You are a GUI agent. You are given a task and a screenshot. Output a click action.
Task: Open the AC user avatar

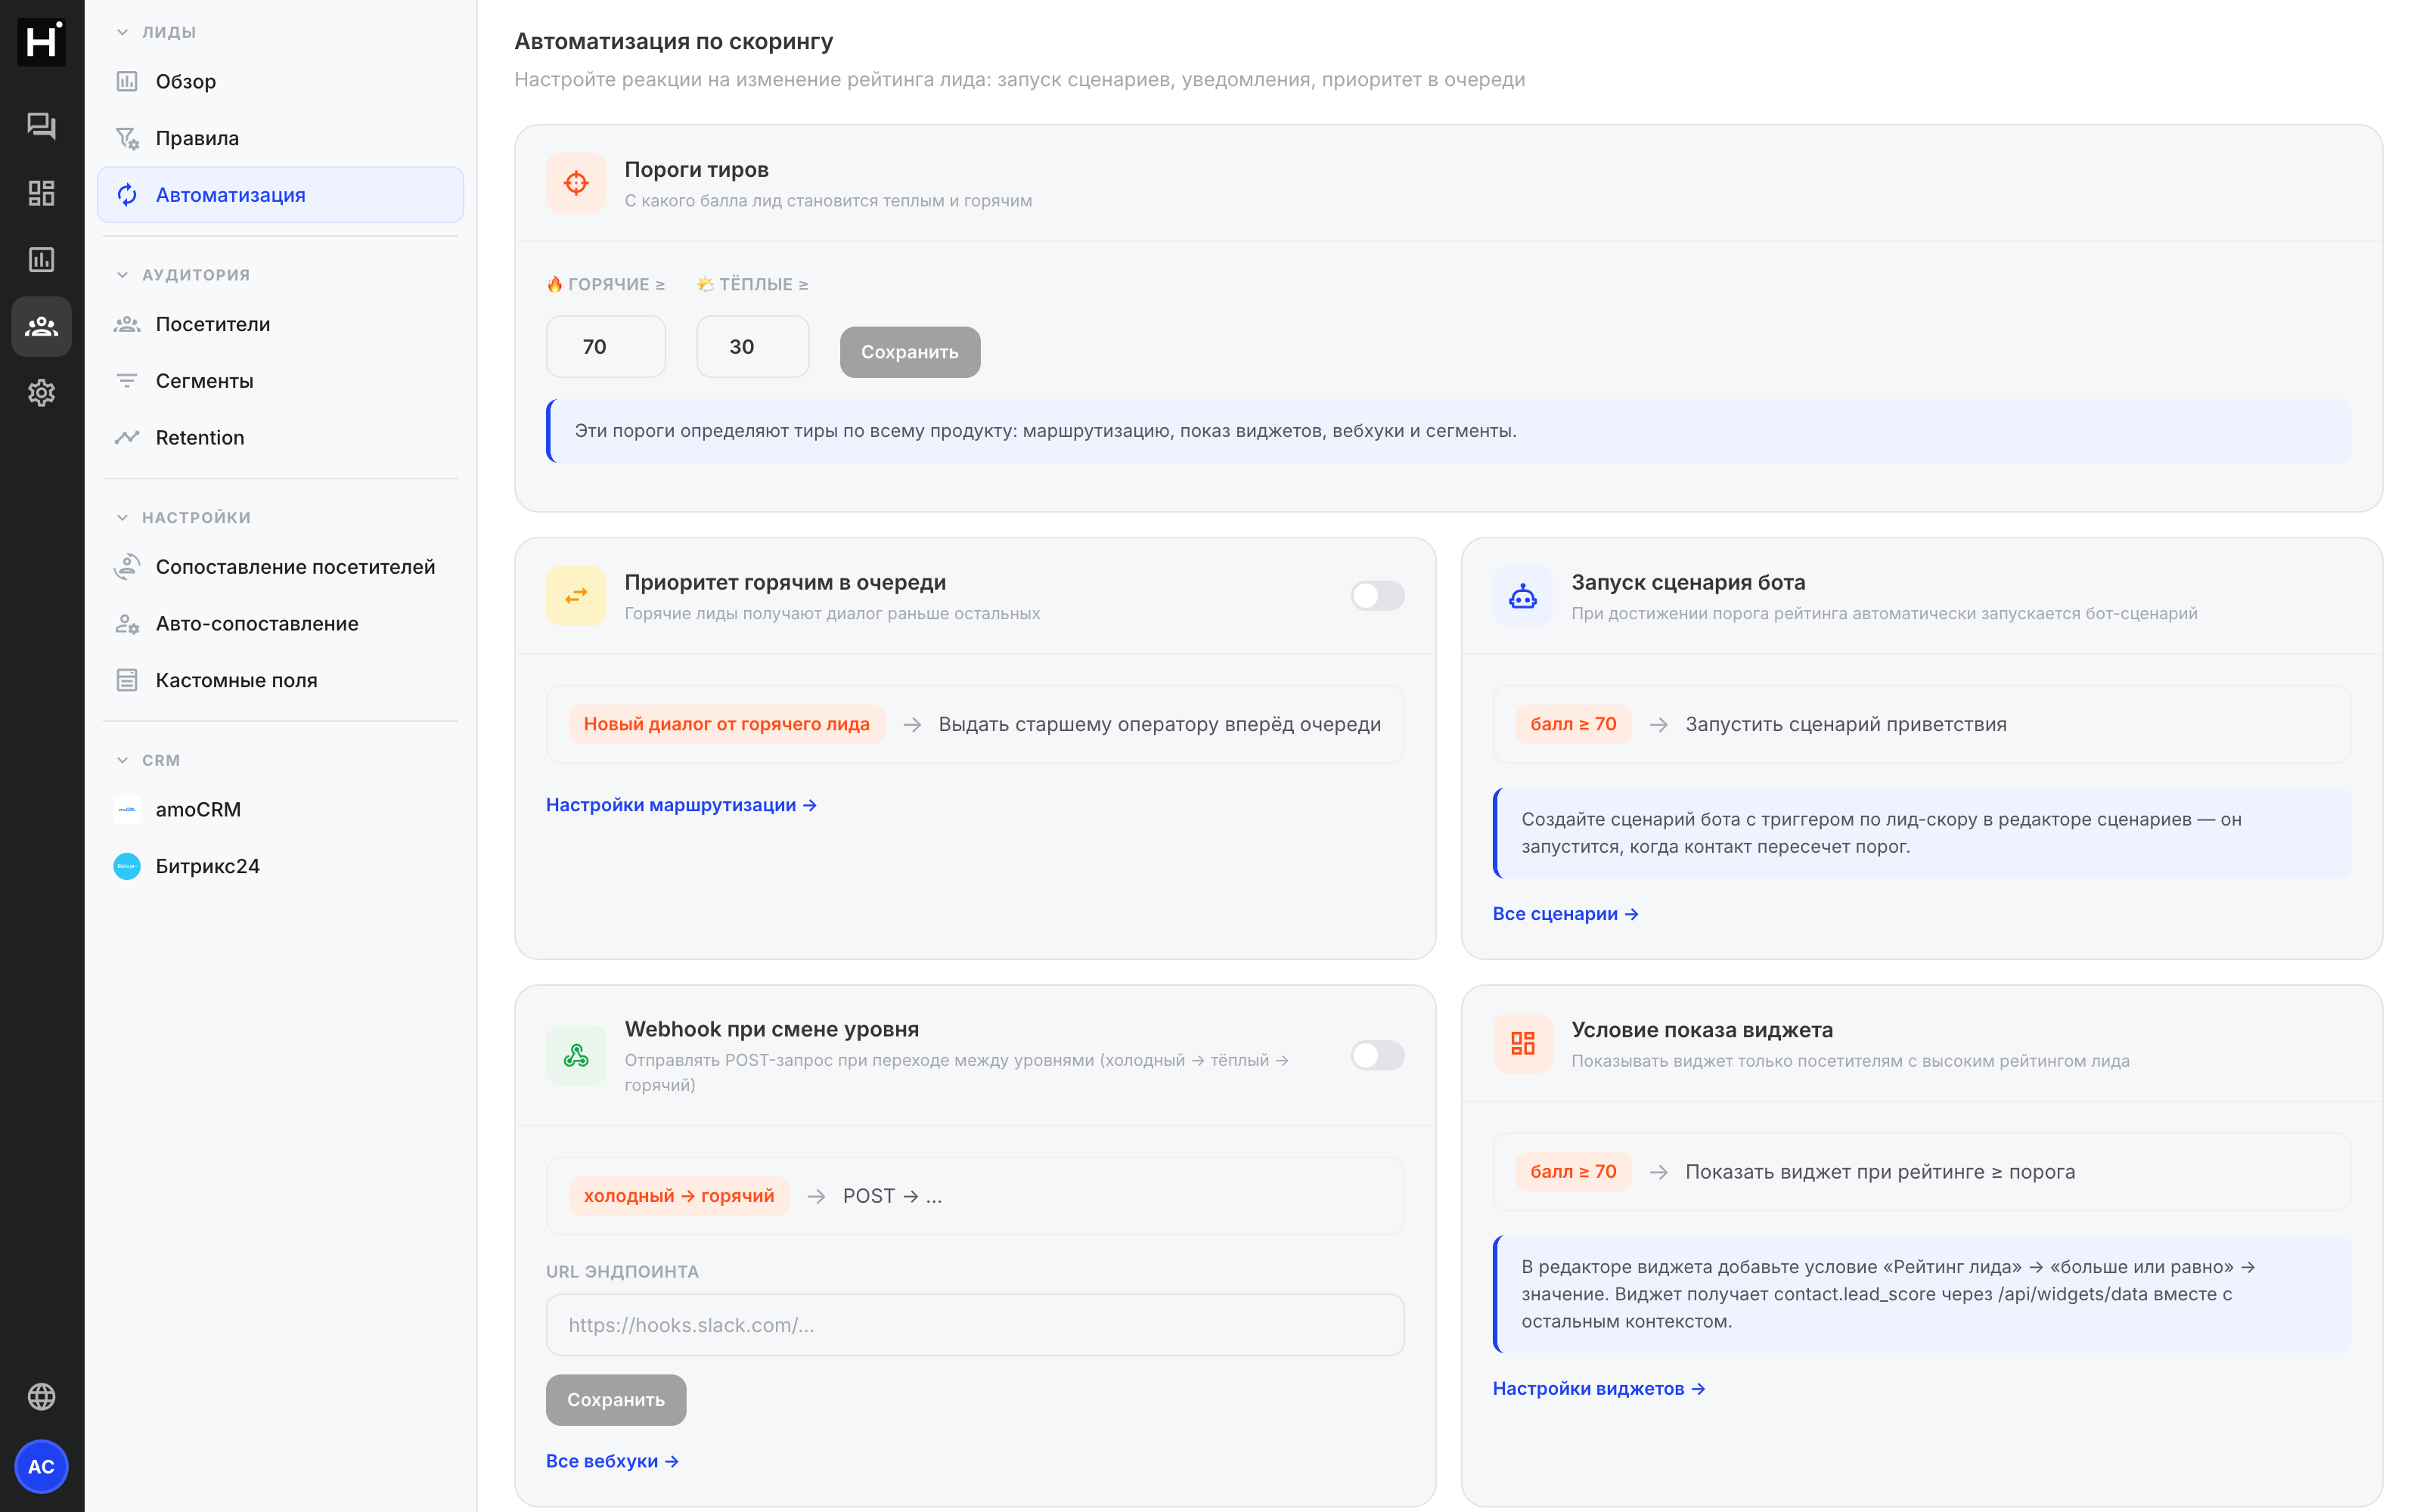tap(41, 1466)
